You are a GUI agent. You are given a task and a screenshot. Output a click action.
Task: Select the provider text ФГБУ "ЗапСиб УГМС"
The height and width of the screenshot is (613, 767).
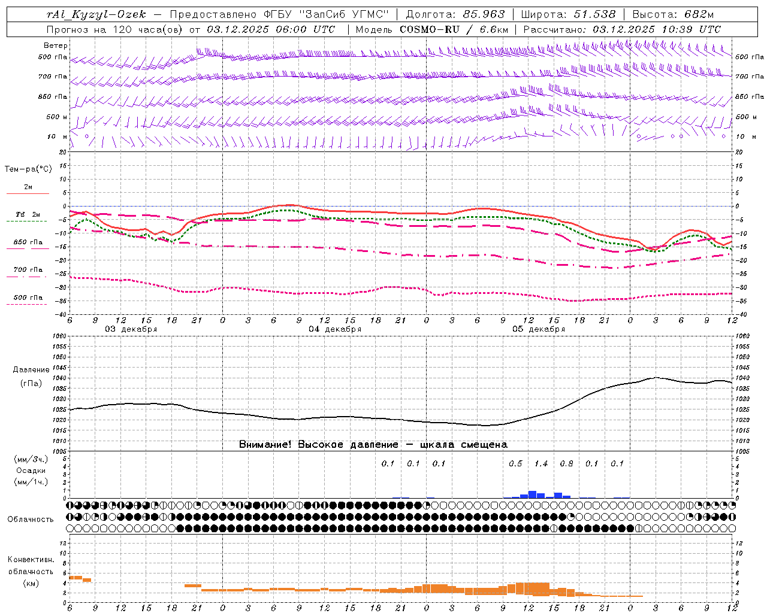(x=326, y=14)
